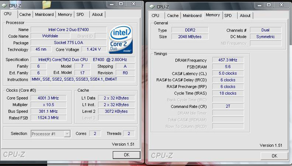Click OK in the right CPU-Z window

click(274, 156)
